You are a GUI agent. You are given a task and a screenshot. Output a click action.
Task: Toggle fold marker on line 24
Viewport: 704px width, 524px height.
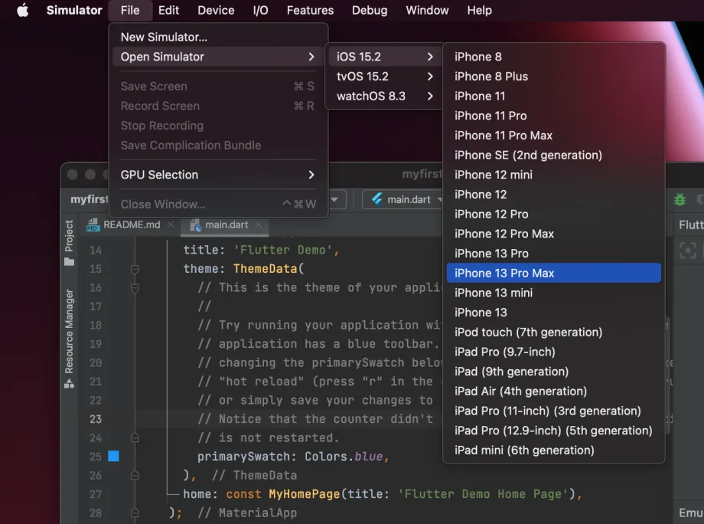coord(135,437)
